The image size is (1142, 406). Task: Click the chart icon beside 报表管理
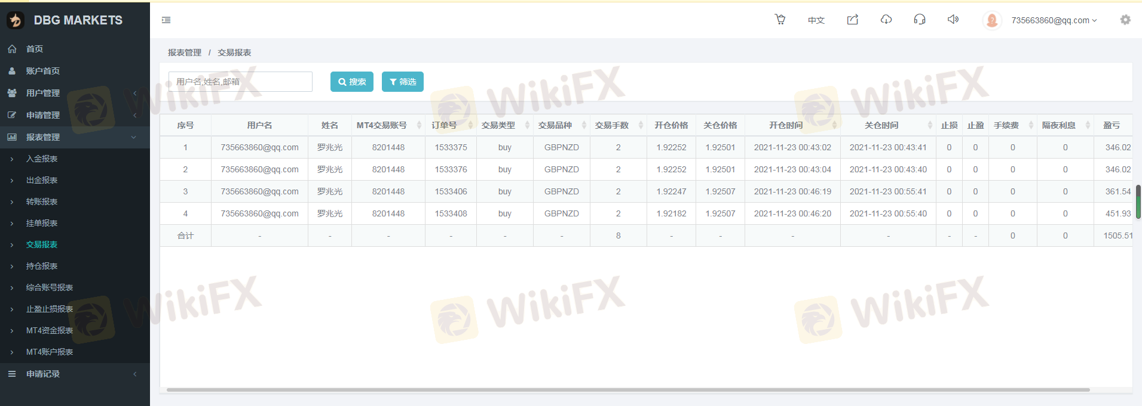click(x=12, y=137)
